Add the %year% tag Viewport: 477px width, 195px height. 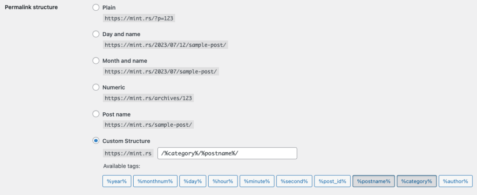click(116, 181)
